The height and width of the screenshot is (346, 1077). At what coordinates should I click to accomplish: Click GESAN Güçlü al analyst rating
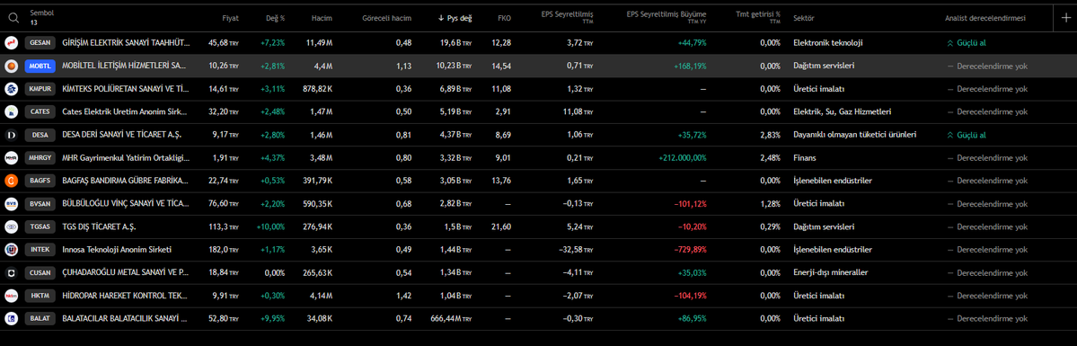967,43
